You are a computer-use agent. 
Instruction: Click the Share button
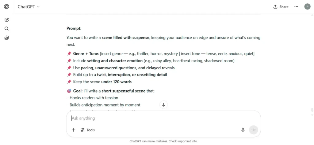(281, 7)
